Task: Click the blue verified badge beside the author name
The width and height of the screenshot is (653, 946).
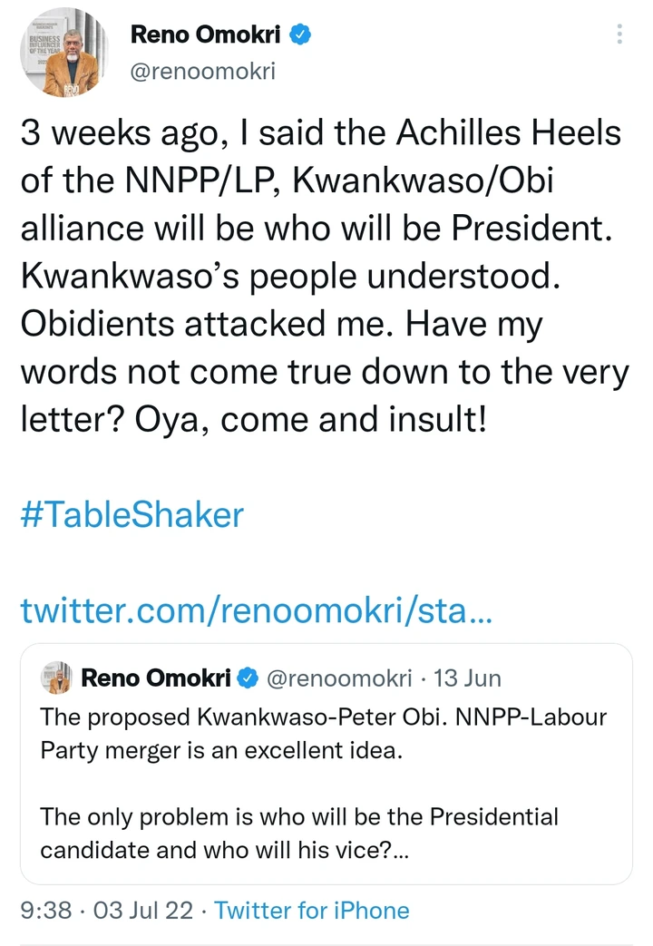Action: (x=302, y=35)
